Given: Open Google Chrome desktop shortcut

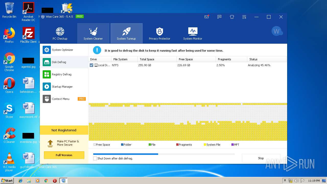Looking at the screenshot, I should [9, 62].
